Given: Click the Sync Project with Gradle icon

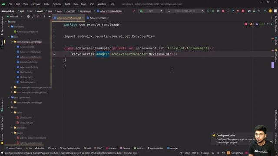Looking at the screenshot, I should point(249,11).
